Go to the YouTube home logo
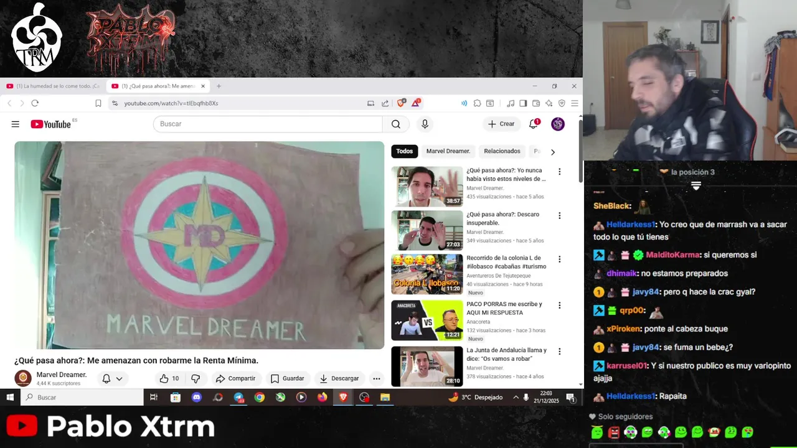This screenshot has height=448, width=797. coord(50,124)
